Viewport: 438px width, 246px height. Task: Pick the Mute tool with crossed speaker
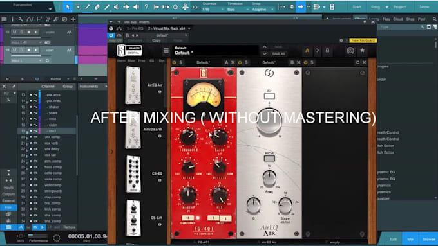(x=117, y=7)
